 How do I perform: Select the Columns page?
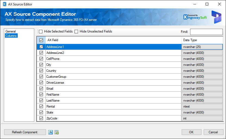pyautogui.click(x=11, y=35)
